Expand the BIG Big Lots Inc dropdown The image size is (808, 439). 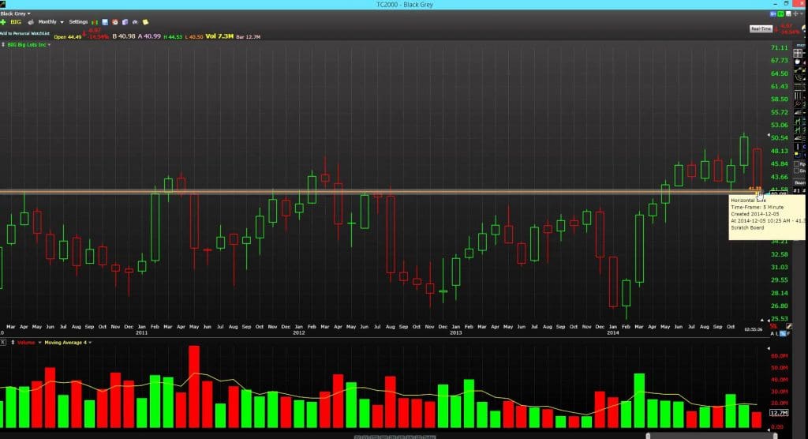[28, 45]
